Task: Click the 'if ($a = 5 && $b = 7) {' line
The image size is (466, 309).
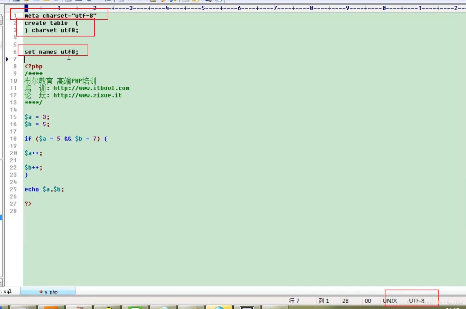Action: 66,139
